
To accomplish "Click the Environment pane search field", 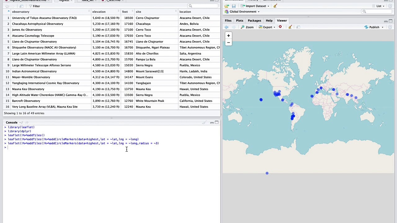I will click(x=377, y=12).
